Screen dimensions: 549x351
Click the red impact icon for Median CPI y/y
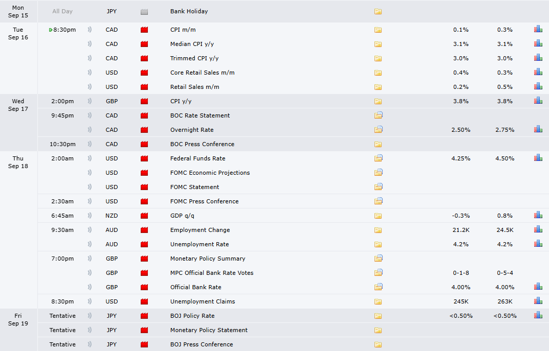(x=144, y=44)
